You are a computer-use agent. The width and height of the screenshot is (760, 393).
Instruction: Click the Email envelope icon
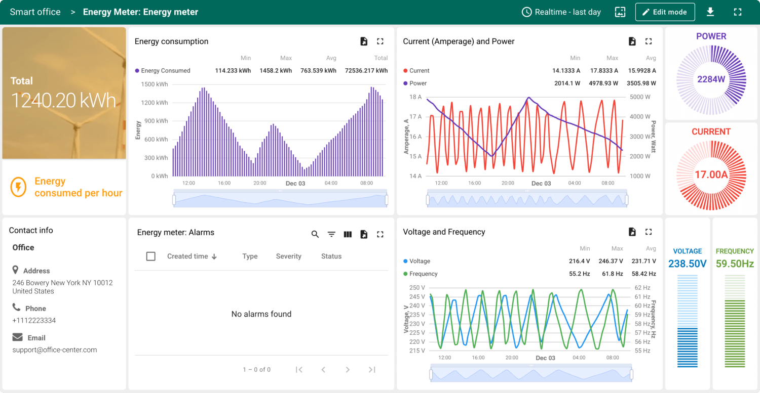click(18, 337)
